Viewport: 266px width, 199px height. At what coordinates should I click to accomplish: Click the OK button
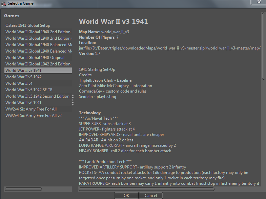(126, 195)
